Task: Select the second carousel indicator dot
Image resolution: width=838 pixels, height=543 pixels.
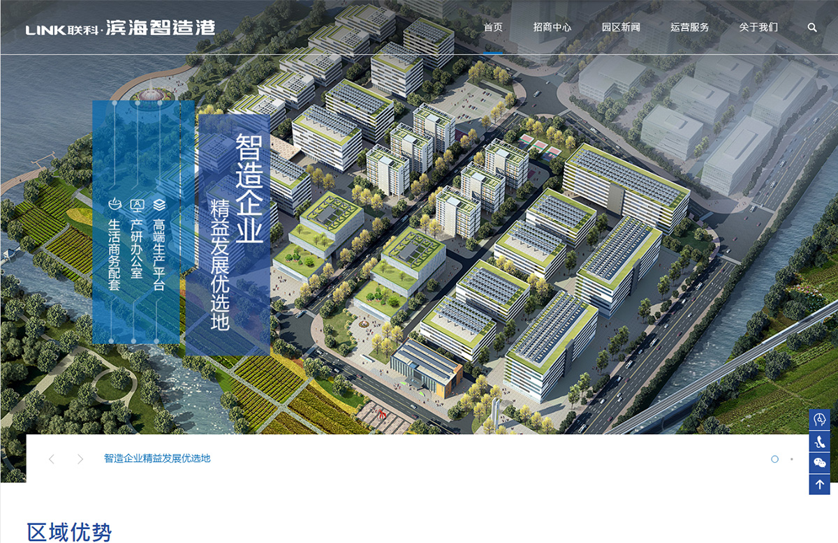Action: point(791,459)
